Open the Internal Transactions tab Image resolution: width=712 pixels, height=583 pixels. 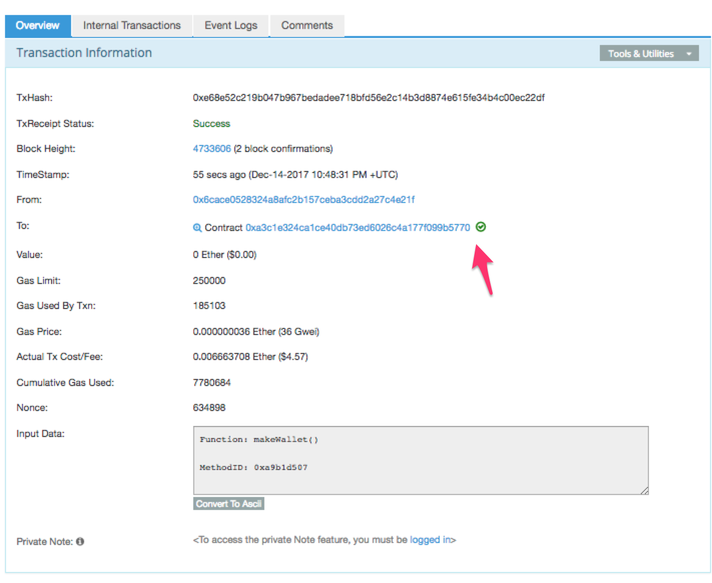132,25
